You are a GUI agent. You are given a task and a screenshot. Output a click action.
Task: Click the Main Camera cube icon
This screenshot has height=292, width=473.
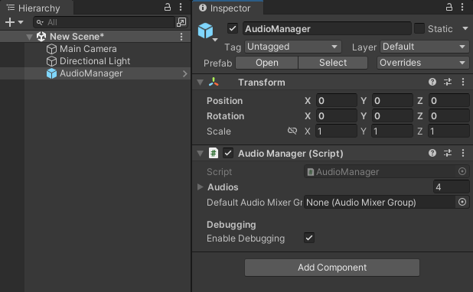tap(51, 49)
